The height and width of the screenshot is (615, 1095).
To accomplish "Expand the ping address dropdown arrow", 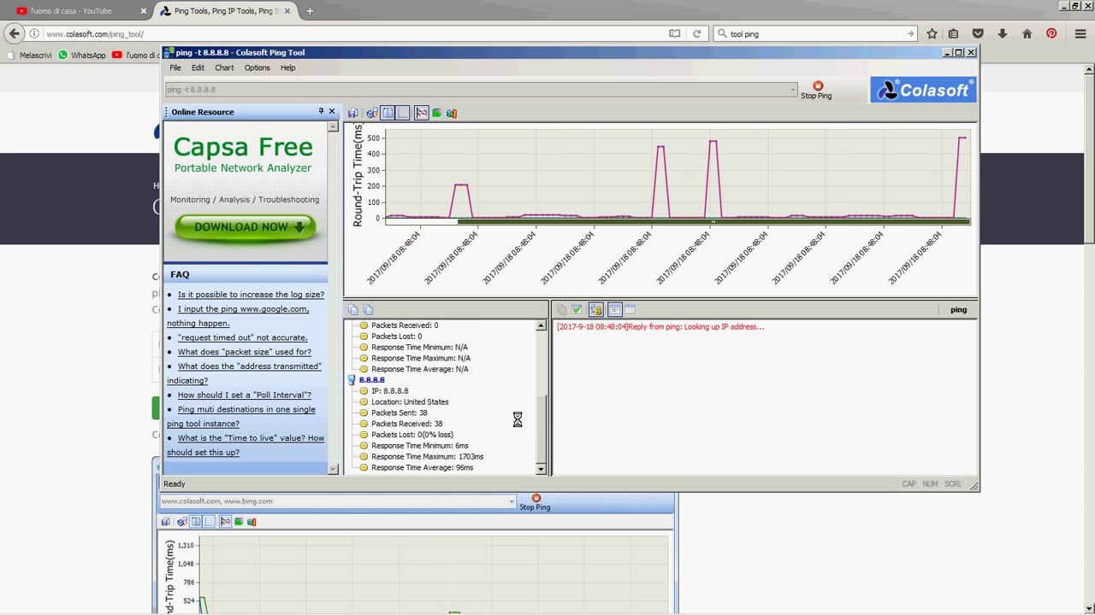I will coord(792,90).
